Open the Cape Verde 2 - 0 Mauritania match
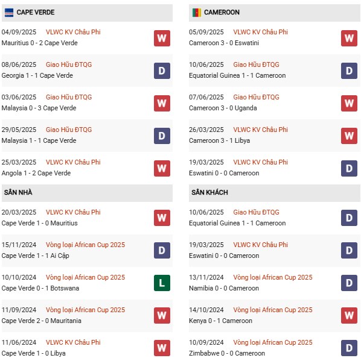Image resolution: width=361 pixels, height=361 pixels. [42, 321]
